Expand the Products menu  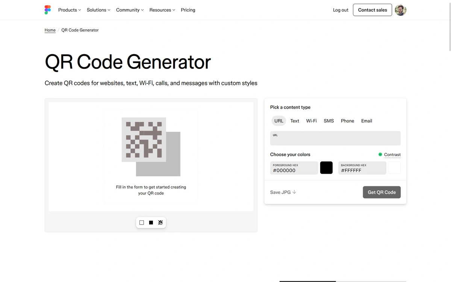coord(70,10)
